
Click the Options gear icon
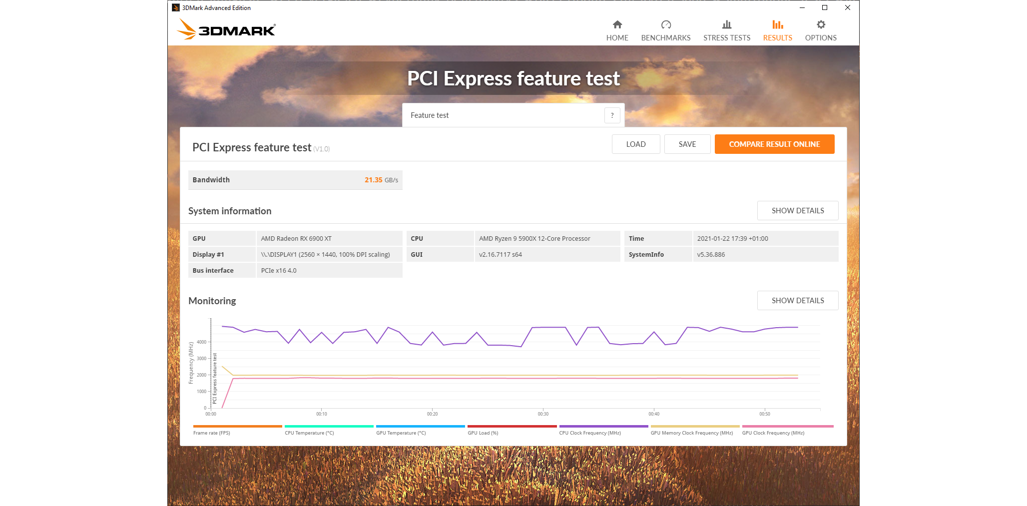821,24
